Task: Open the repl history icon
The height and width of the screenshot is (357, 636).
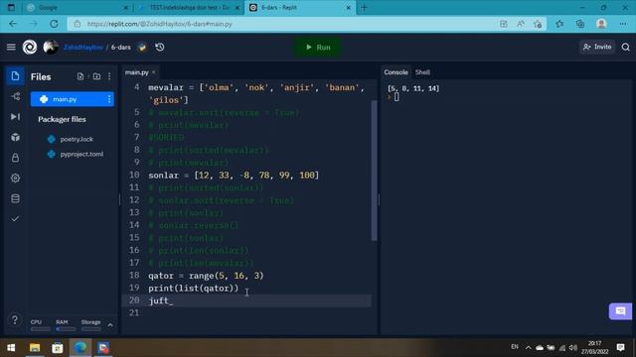Action: coord(160,48)
